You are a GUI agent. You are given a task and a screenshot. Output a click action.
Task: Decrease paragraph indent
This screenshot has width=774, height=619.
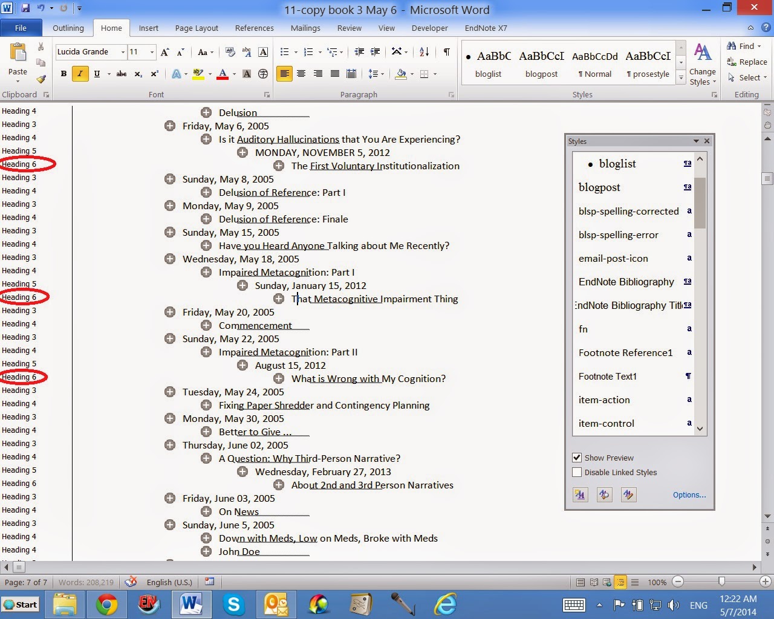coord(359,52)
